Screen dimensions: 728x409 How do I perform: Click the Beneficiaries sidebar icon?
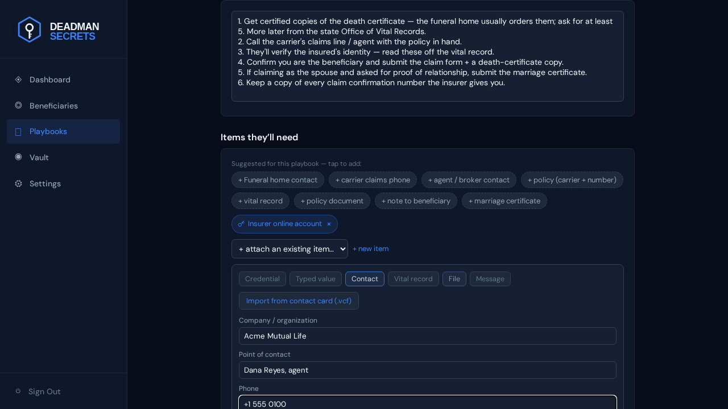tap(18, 105)
